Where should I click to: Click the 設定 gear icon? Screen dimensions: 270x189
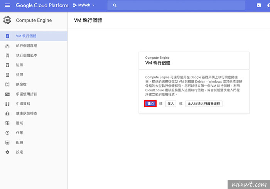click(7, 152)
